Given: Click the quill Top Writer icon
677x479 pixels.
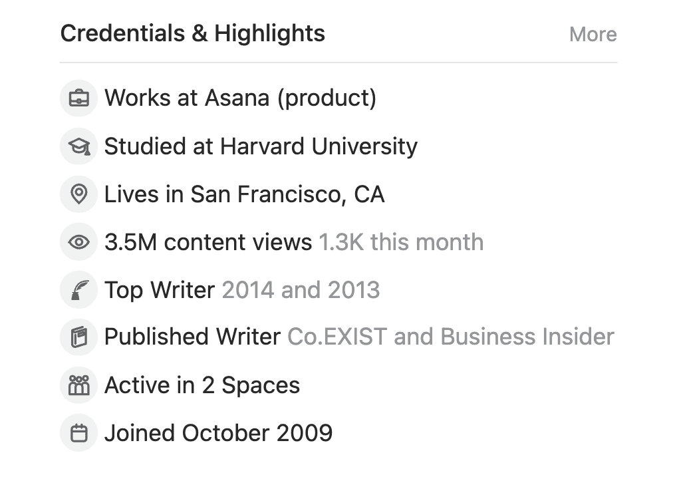Looking at the screenshot, I should [79, 290].
